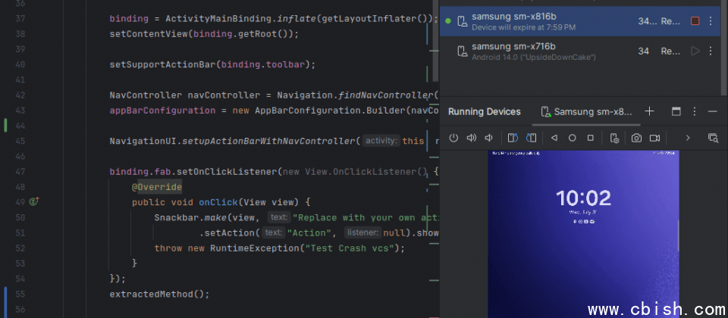Open Running Devices panel options menu
728x318 pixels.
click(x=694, y=111)
